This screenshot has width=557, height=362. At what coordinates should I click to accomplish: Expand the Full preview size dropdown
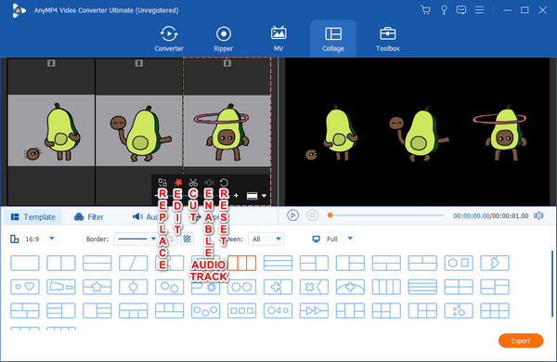[350, 239]
